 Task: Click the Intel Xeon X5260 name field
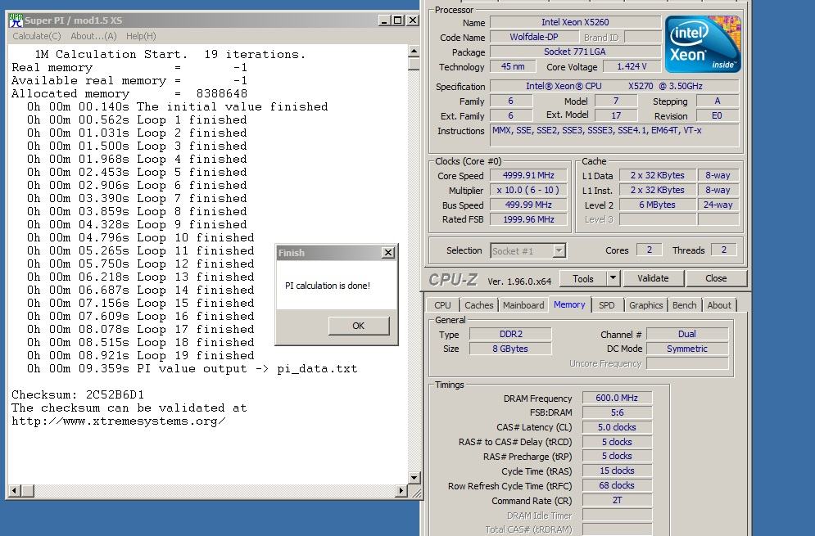click(x=575, y=22)
